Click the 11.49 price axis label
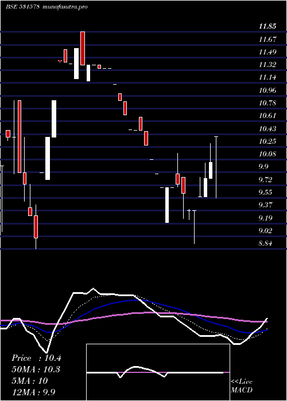Screen dimensions: 287x401 pos(267,52)
